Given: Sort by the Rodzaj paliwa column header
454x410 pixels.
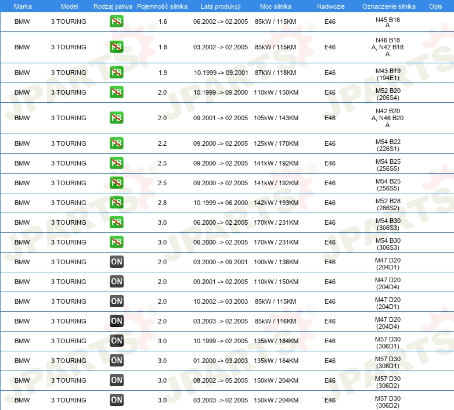Looking at the screenshot, I should pos(113,6).
